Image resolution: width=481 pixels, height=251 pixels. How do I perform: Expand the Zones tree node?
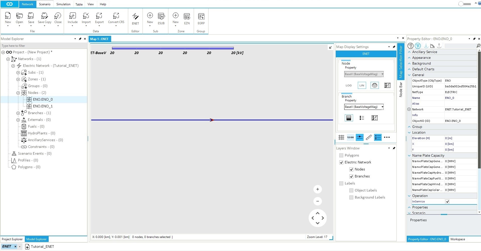coord(18,79)
